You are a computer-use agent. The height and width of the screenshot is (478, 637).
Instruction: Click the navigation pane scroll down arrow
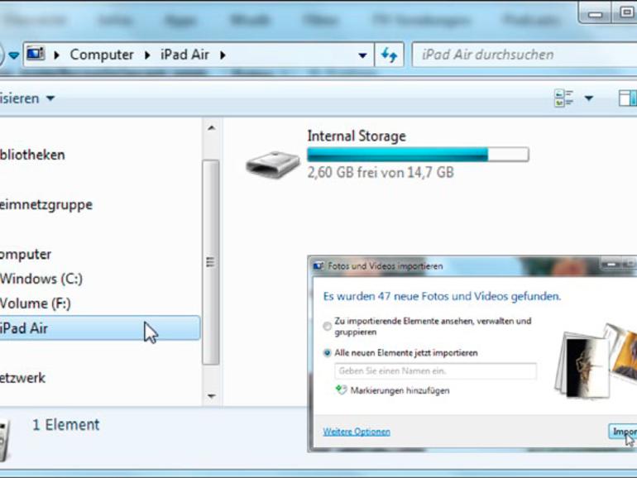(x=211, y=396)
